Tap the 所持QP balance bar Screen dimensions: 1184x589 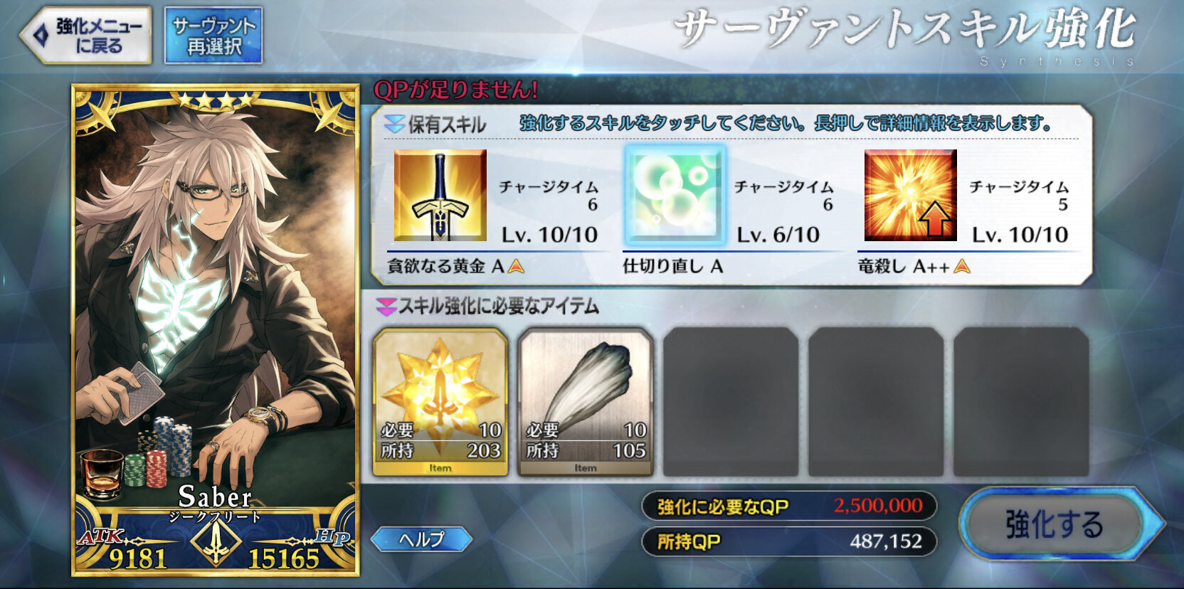[x=788, y=542]
